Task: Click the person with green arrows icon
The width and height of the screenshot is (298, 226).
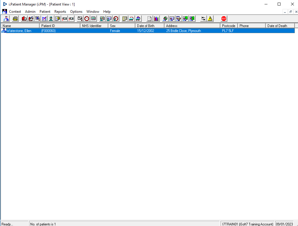Action: pos(192,19)
